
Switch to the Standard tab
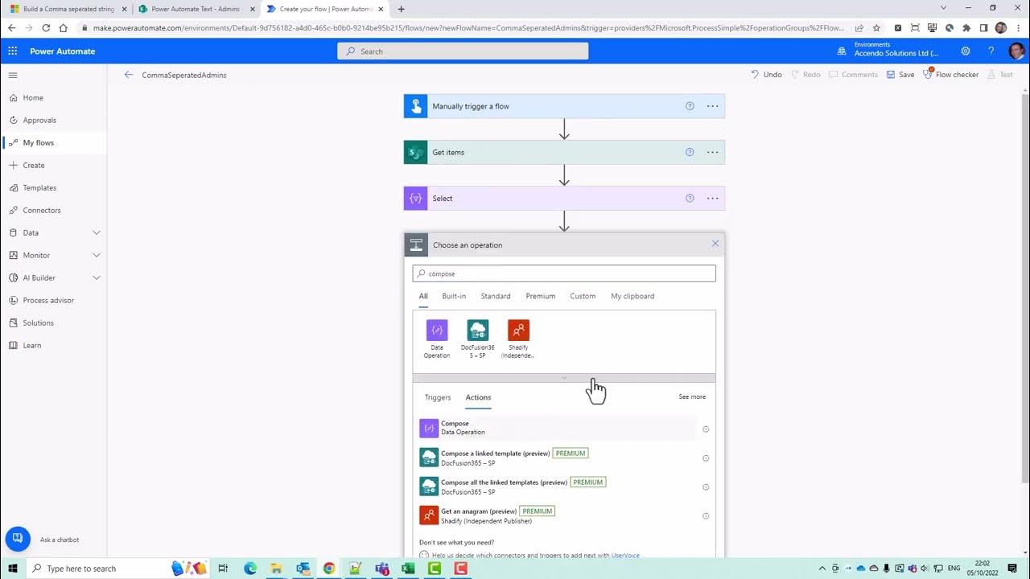pos(496,296)
